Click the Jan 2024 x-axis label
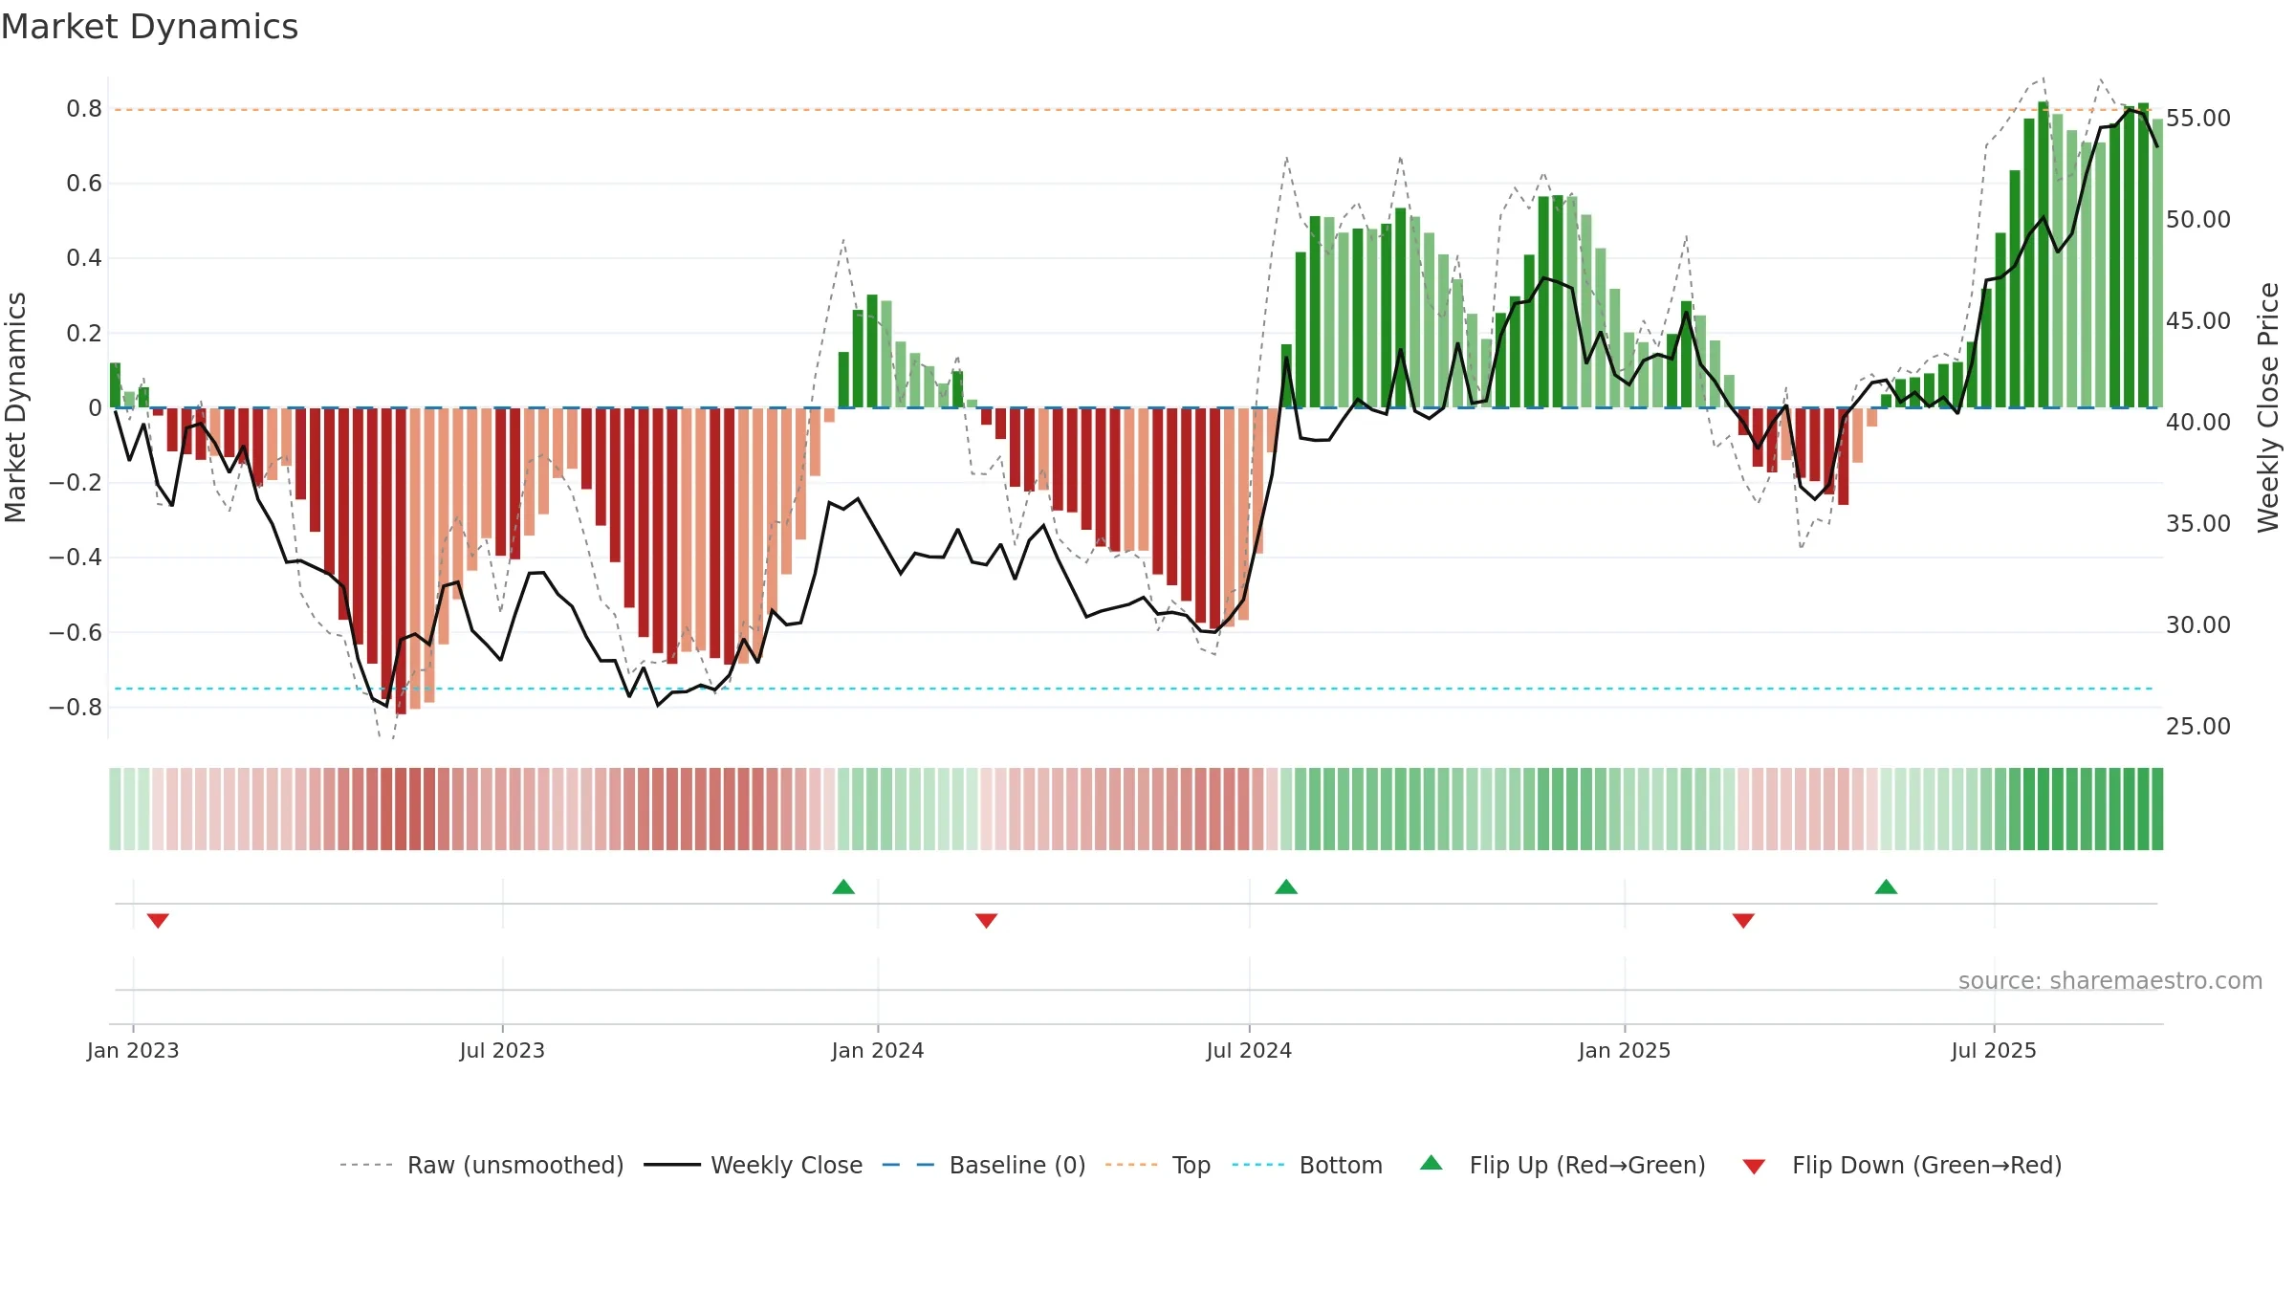This screenshot has width=2295, height=1291. pyautogui.click(x=878, y=1050)
